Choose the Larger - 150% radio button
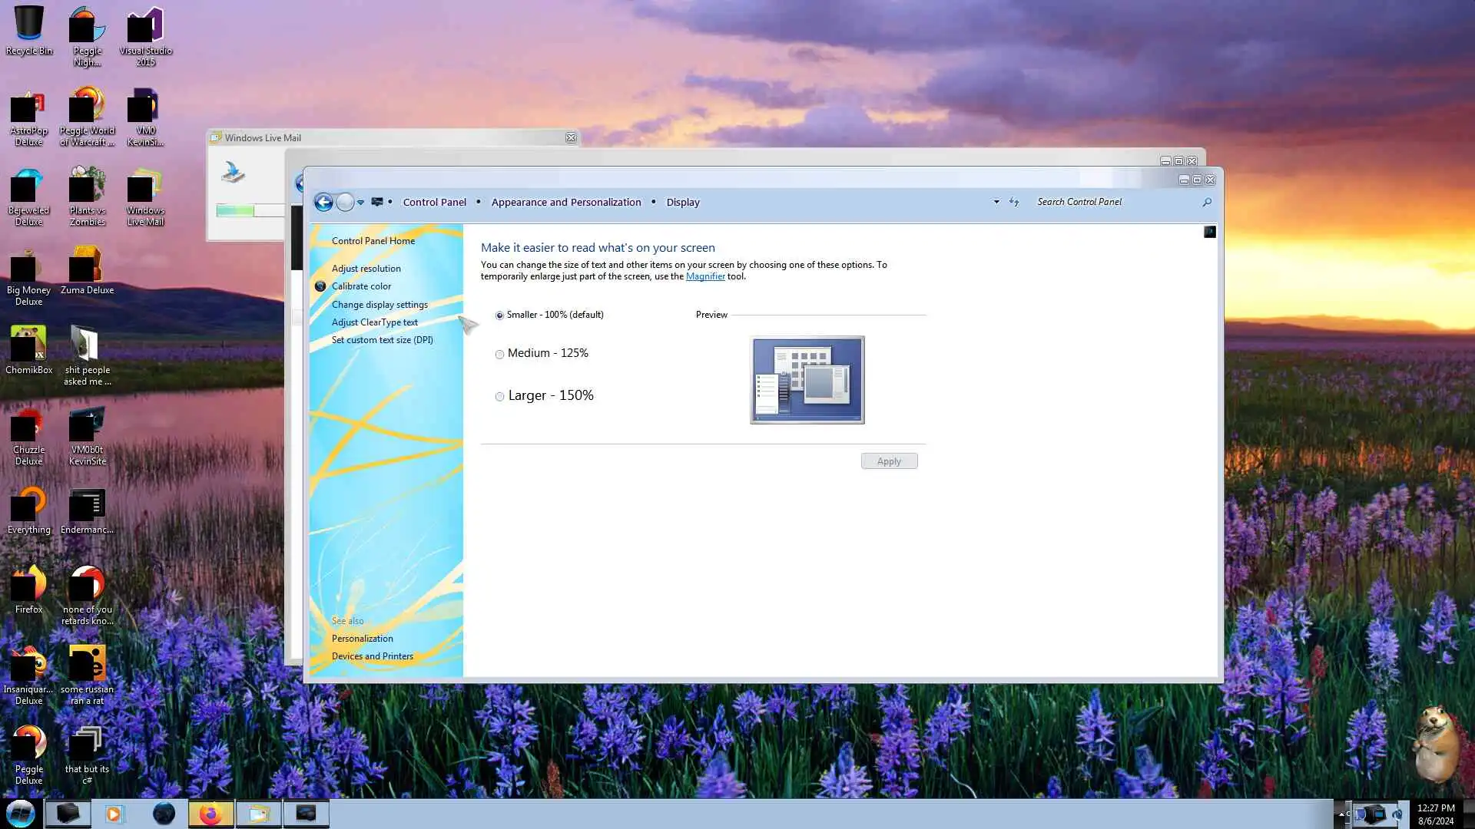The width and height of the screenshot is (1475, 829). pyautogui.click(x=500, y=396)
